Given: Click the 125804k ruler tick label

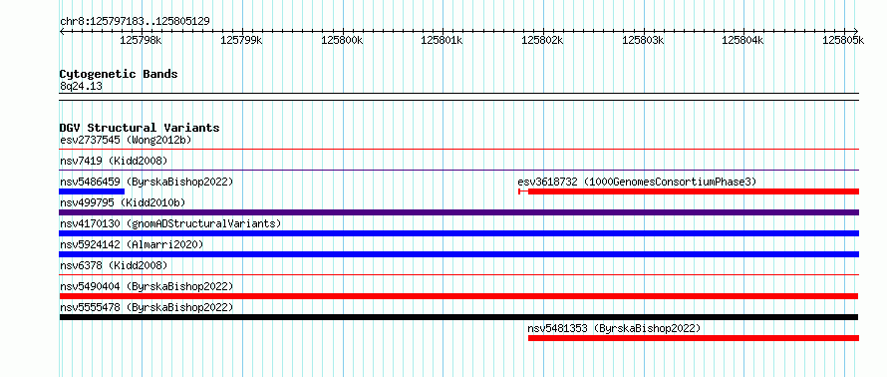Looking at the screenshot, I should (743, 40).
